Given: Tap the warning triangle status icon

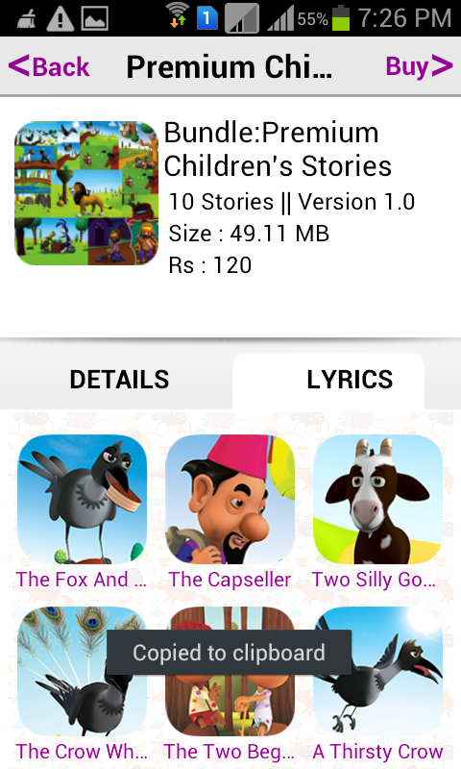Looking at the screenshot, I should 60,19.
